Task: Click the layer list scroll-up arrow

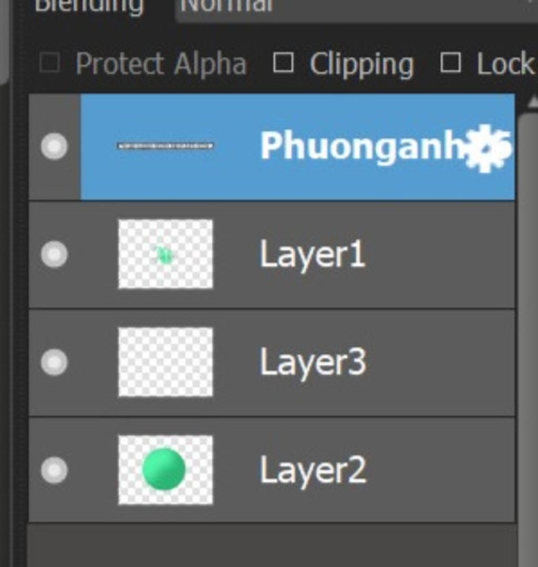Action: [x=532, y=101]
